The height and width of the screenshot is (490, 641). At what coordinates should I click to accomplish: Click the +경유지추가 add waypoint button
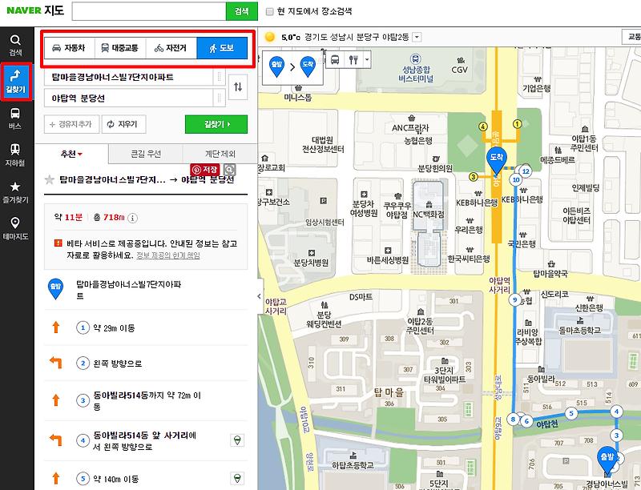point(71,124)
